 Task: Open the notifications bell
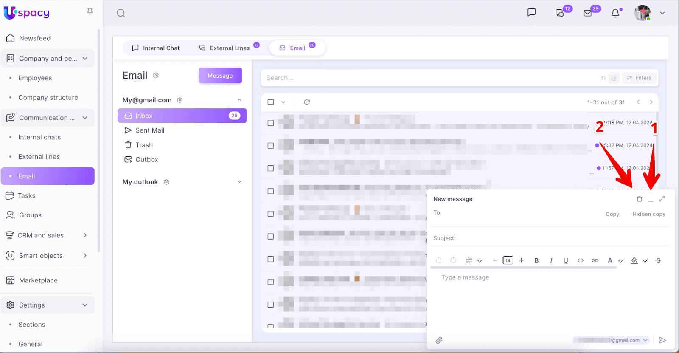pyautogui.click(x=615, y=13)
